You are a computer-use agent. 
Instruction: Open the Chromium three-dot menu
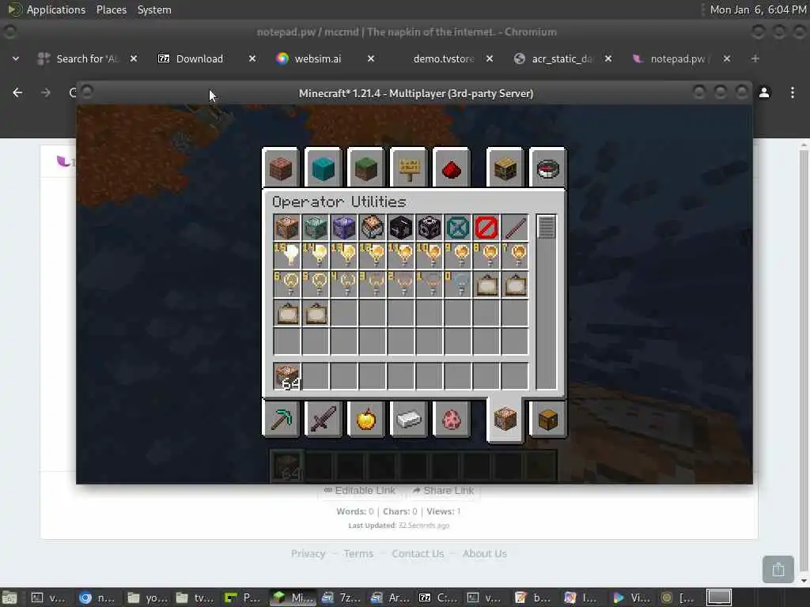(x=792, y=92)
